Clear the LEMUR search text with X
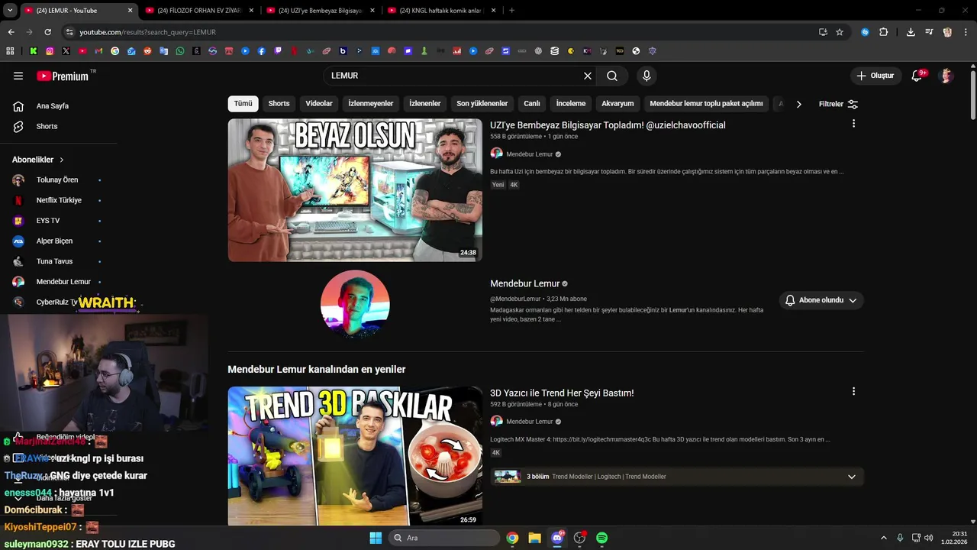977x550 pixels. [x=588, y=76]
